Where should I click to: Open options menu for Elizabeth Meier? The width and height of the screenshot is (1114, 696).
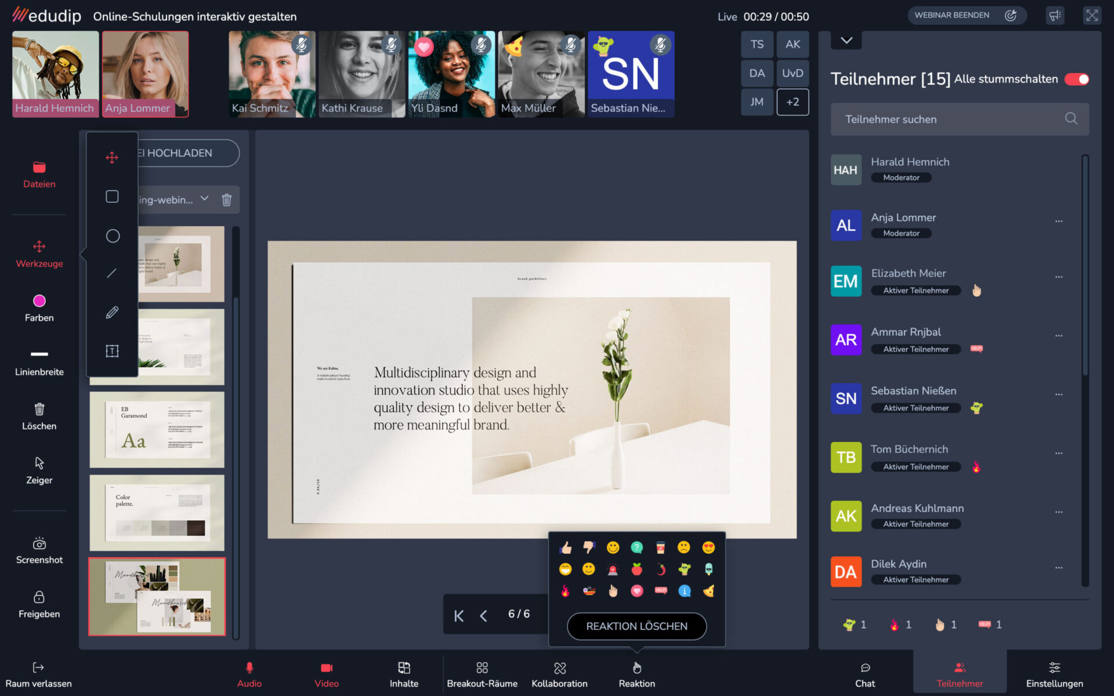click(x=1058, y=277)
